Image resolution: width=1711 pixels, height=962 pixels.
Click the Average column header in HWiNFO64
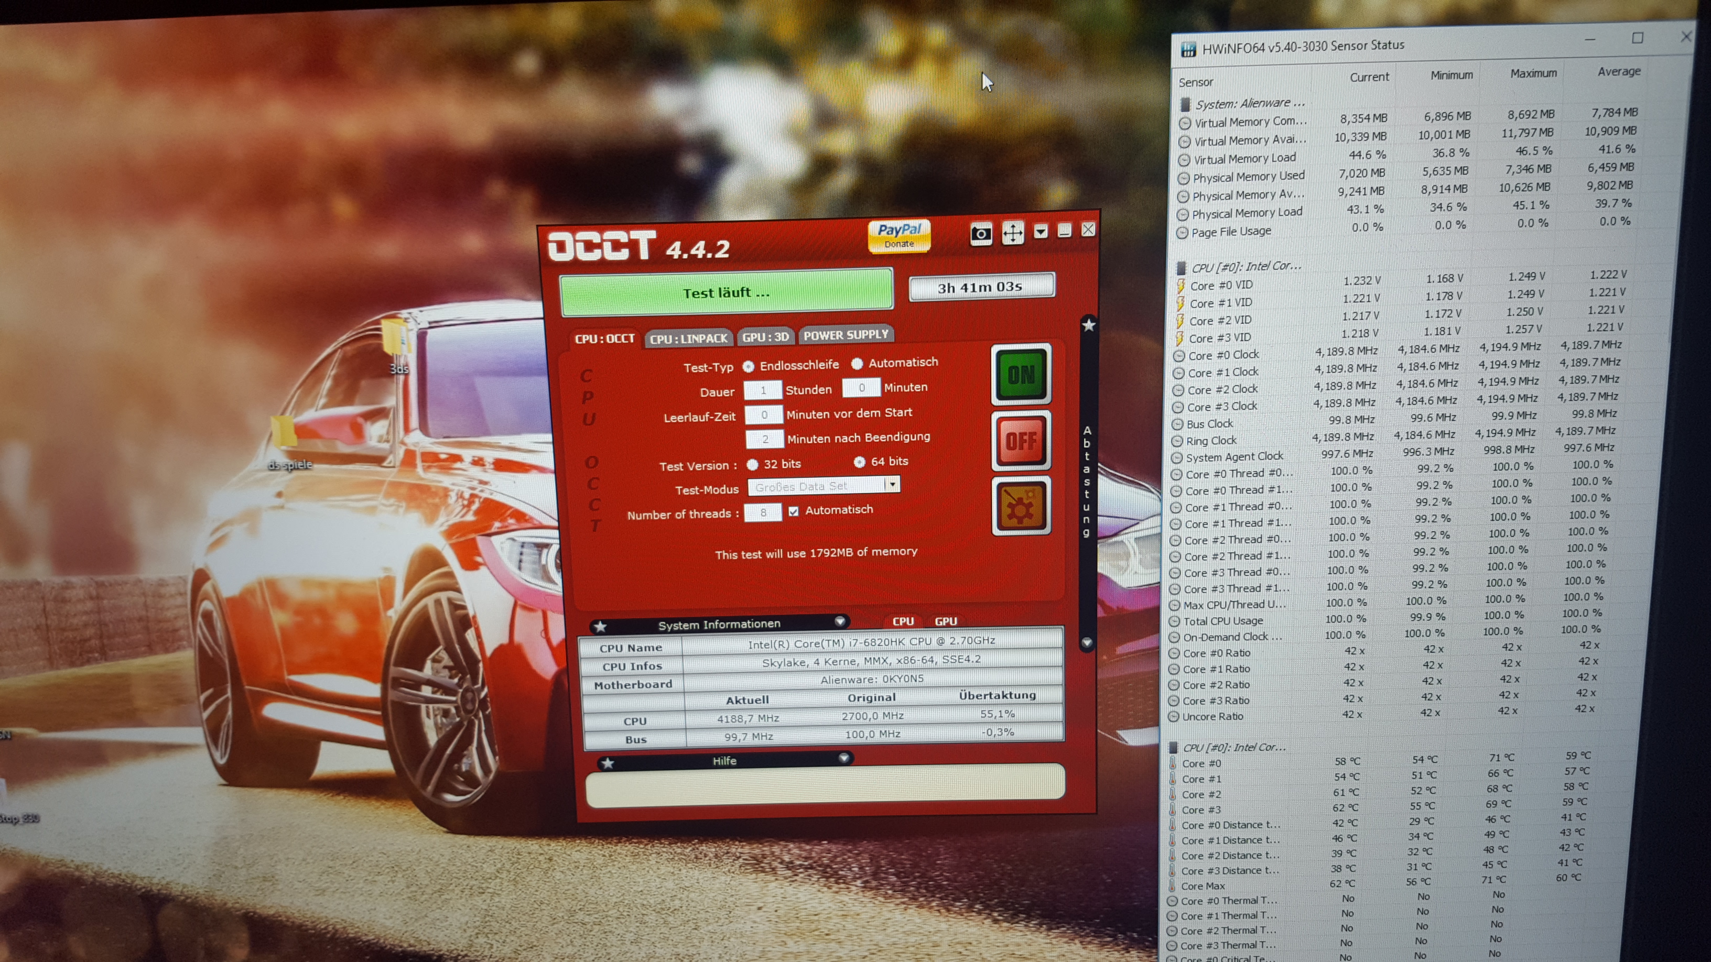[x=1619, y=71]
